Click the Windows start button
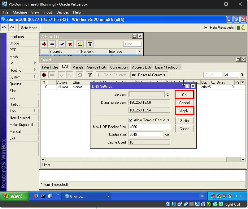This screenshot has width=248, height=209. [x=14, y=196]
